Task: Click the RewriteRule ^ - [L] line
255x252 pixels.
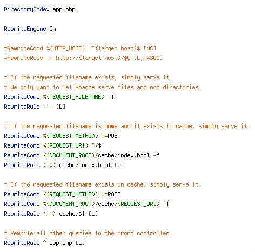Action: click(x=35, y=107)
